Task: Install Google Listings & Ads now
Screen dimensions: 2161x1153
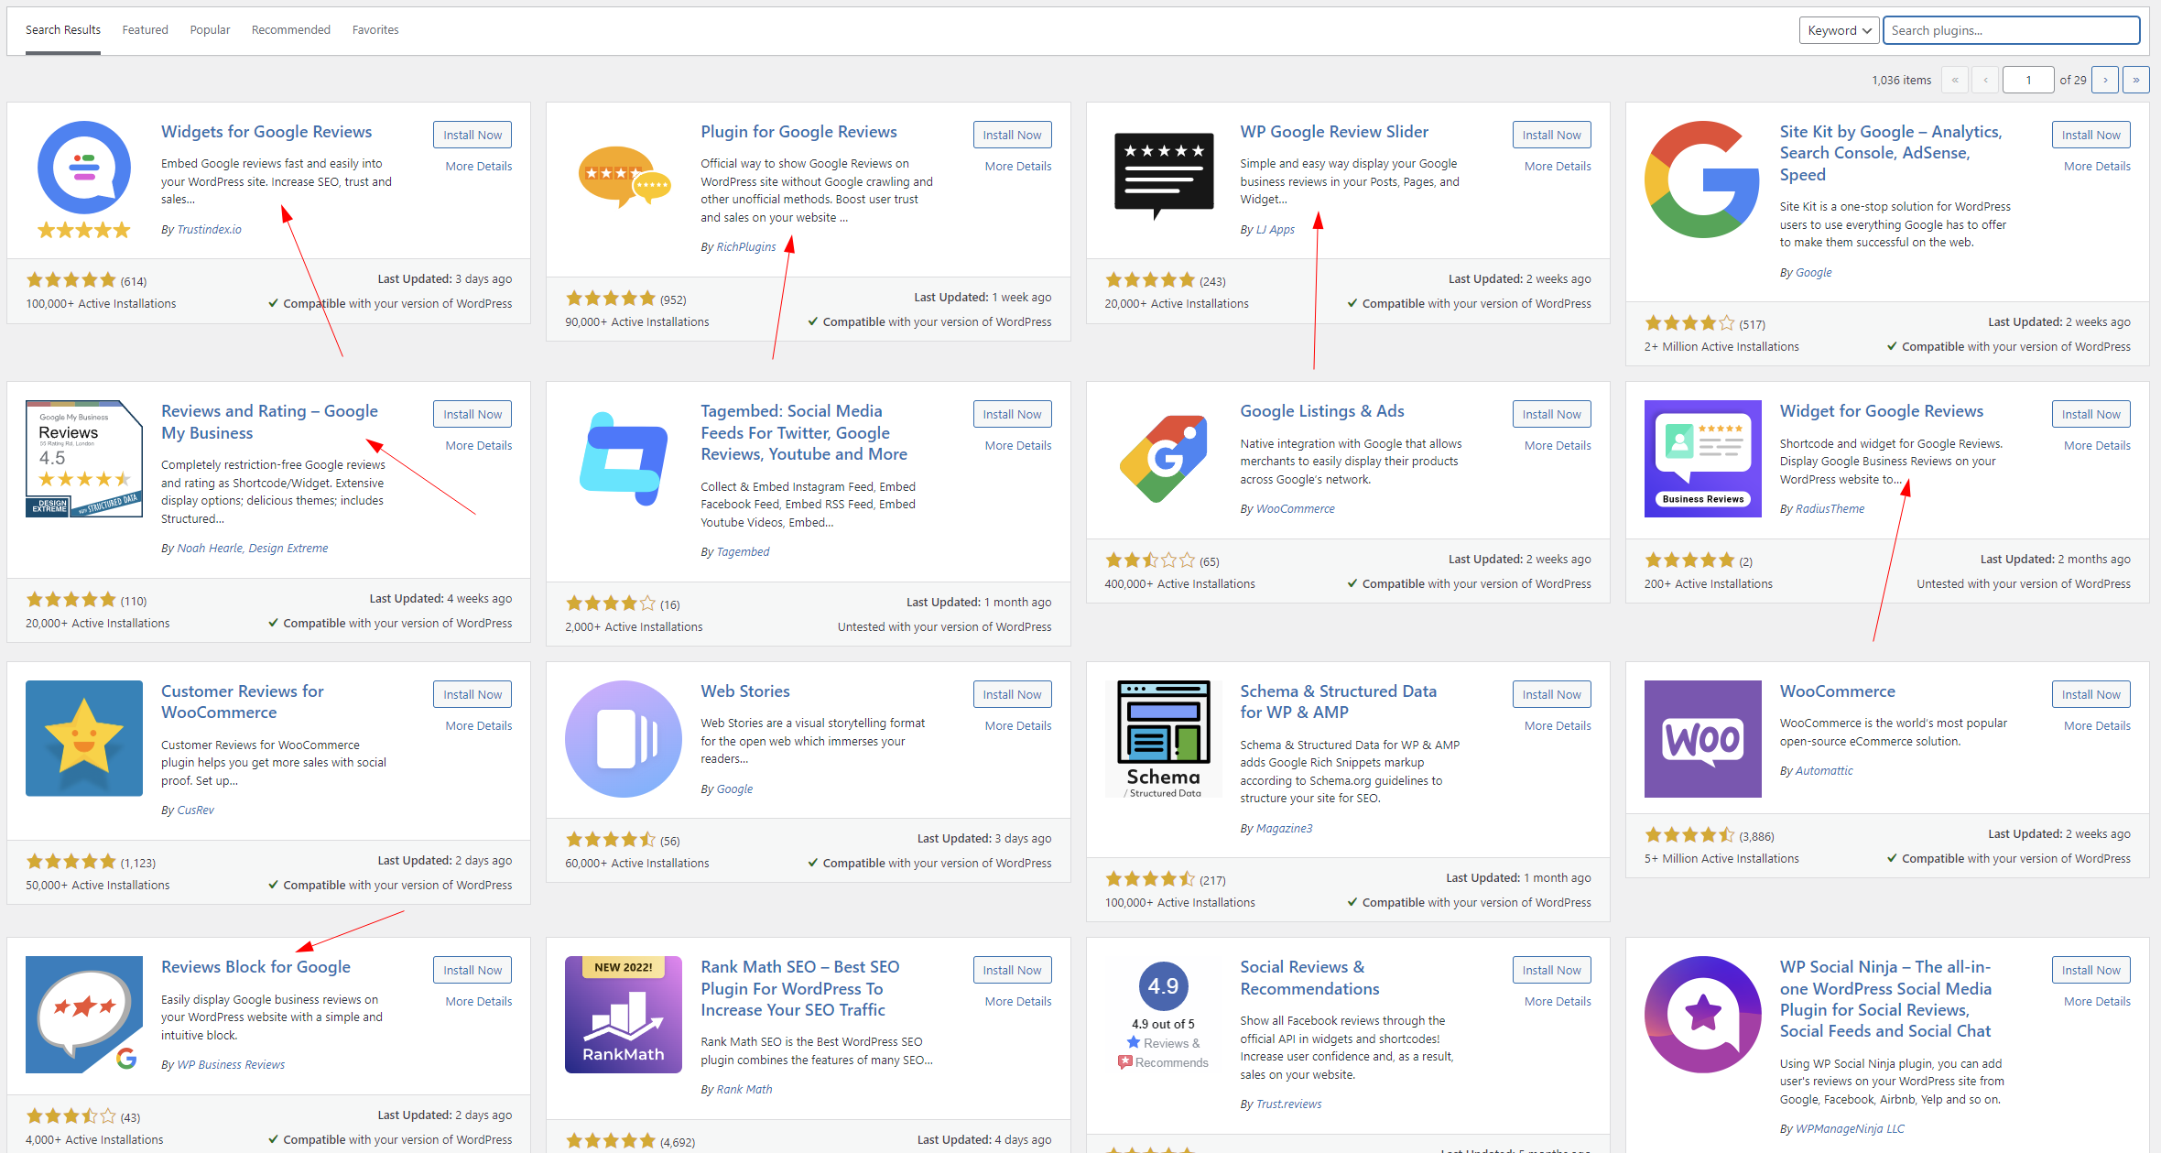Action: pyautogui.click(x=1551, y=414)
